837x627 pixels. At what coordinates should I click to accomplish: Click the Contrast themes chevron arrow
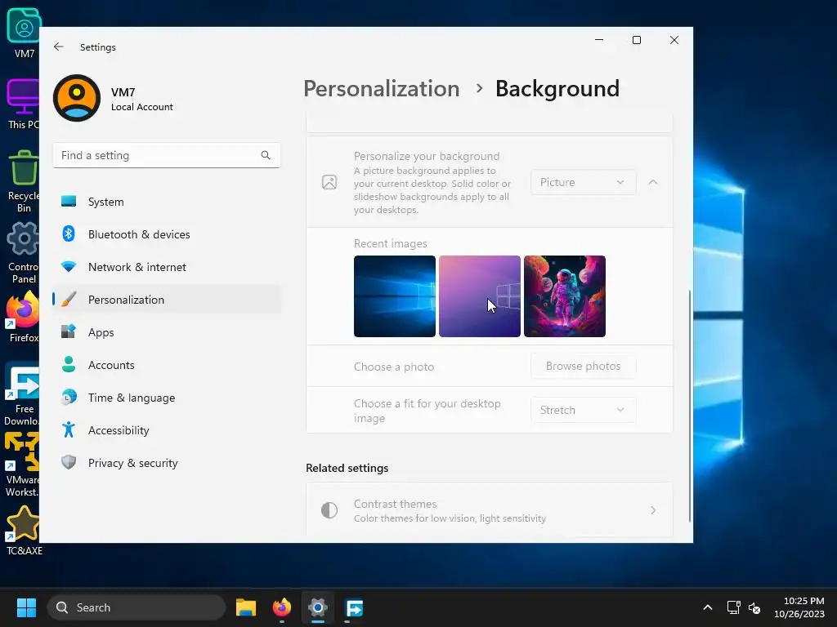tap(653, 510)
